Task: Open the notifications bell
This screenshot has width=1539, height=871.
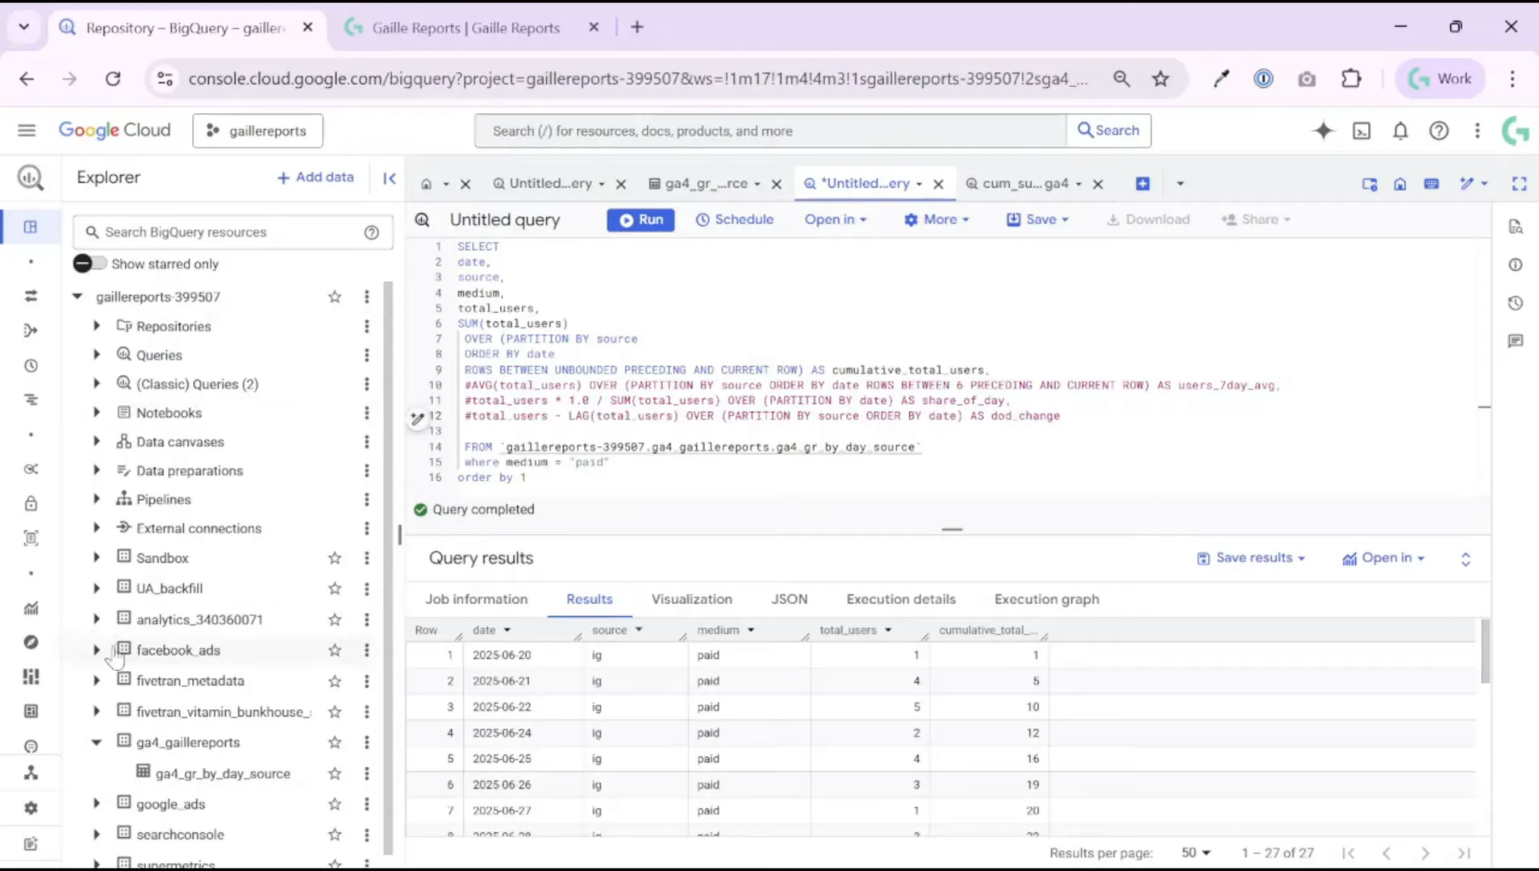Action: pyautogui.click(x=1401, y=131)
